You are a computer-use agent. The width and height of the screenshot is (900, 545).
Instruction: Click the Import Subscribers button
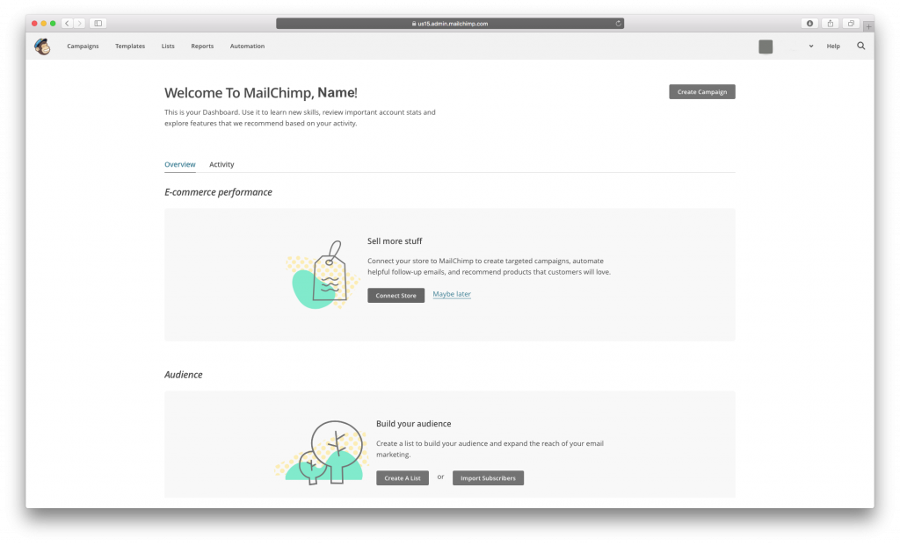(x=488, y=478)
